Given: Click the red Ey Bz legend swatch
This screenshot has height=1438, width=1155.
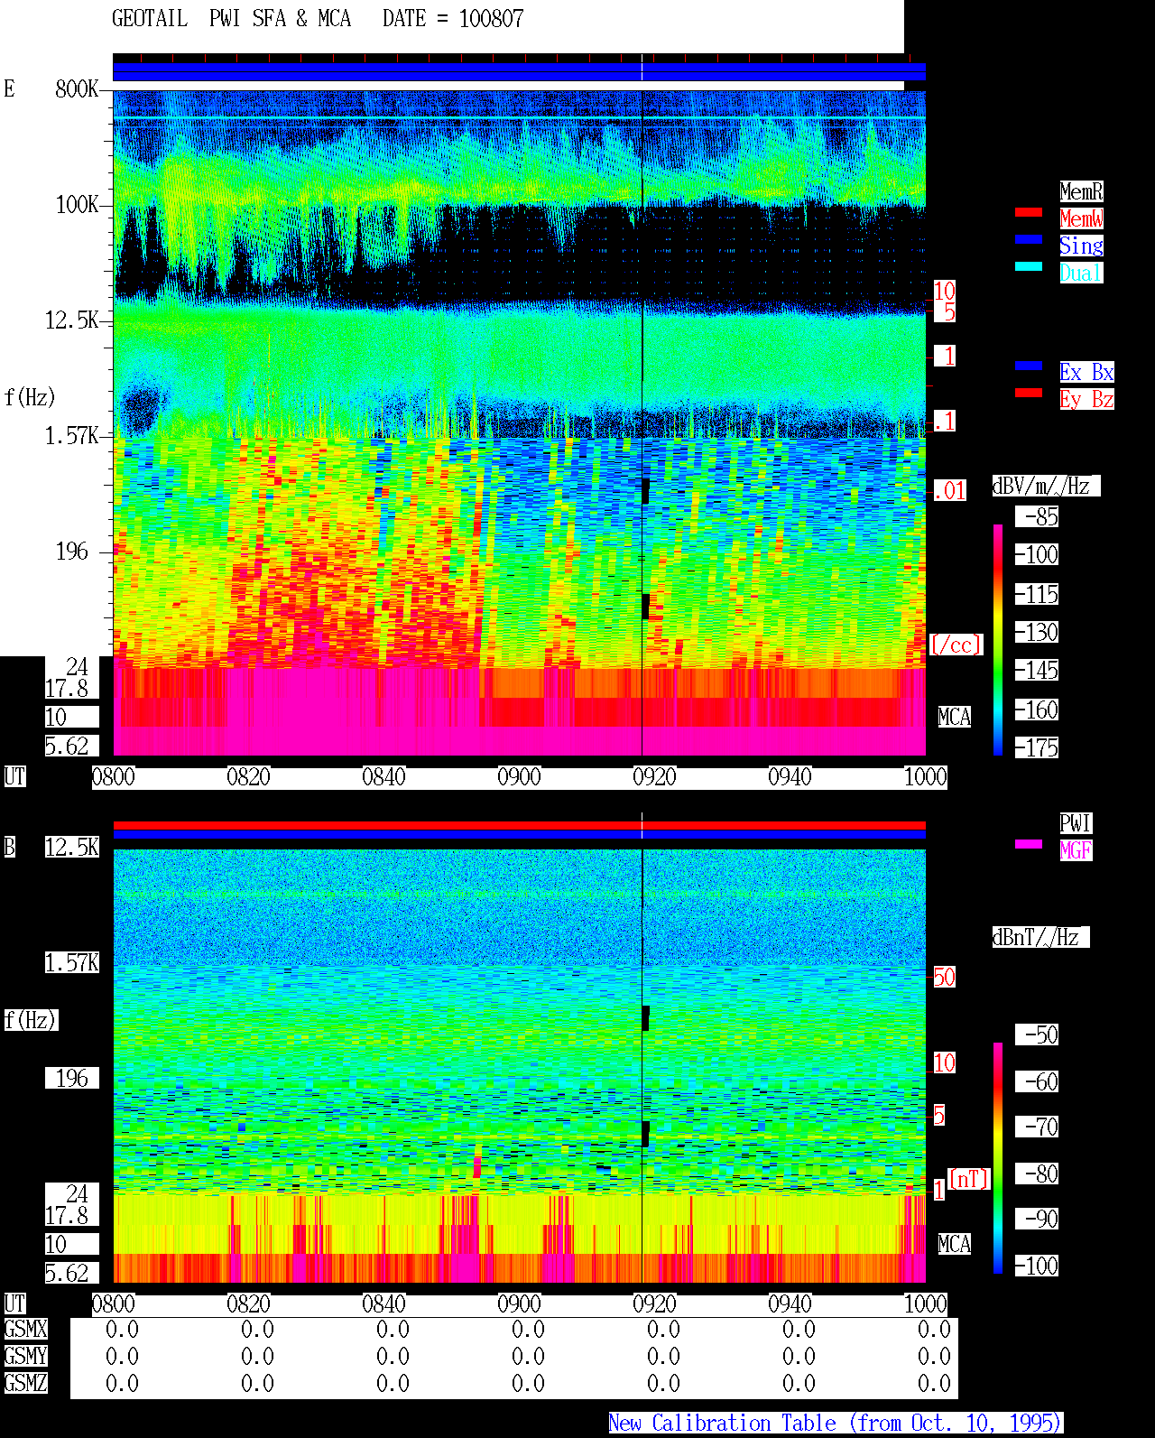Looking at the screenshot, I should 1029,393.
